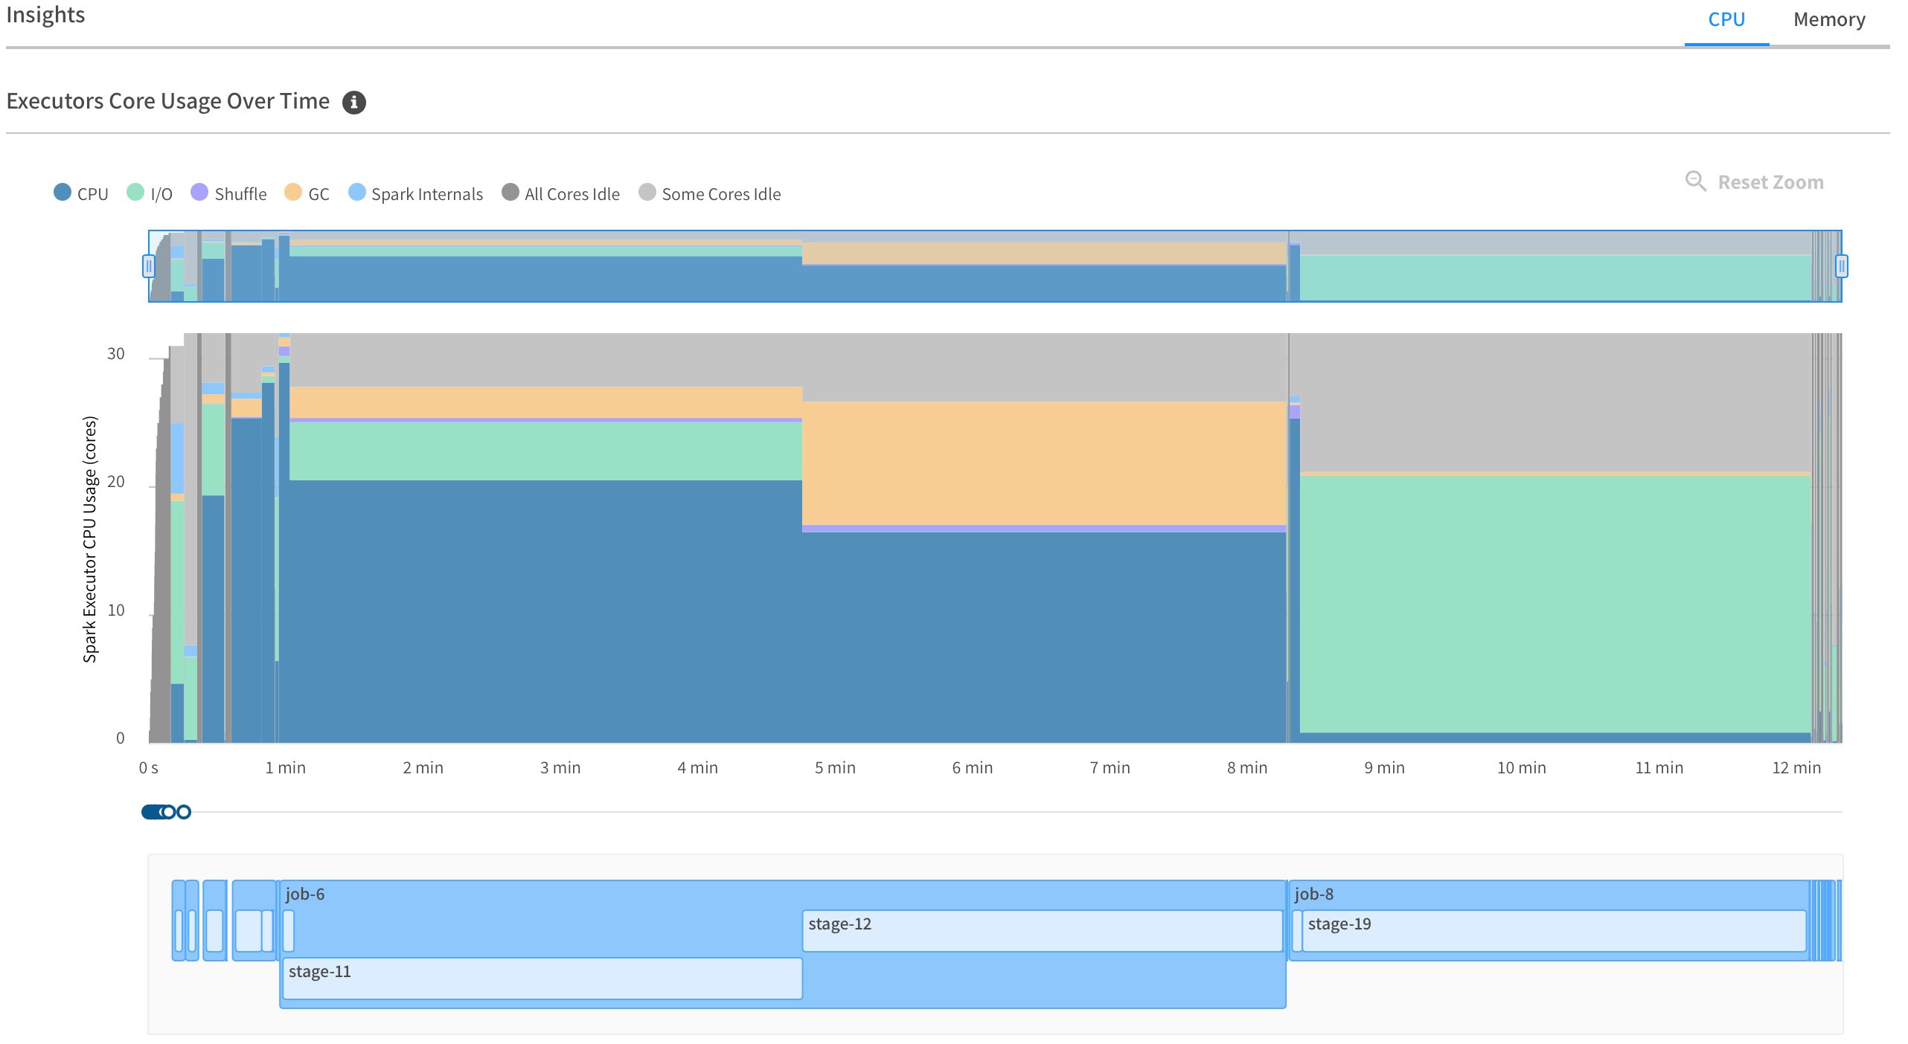The width and height of the screenshot is (1908, 1044).
Task: Toggle the I/O legend series
Action: point(135,193)
